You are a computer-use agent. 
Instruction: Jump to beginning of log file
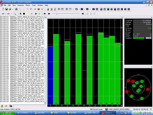[x=49, y=14]
